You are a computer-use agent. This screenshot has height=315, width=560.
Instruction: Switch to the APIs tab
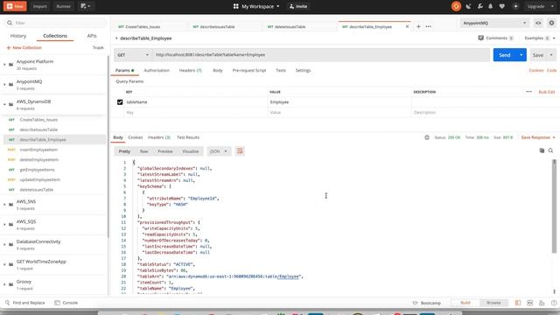tap(92, 36)
